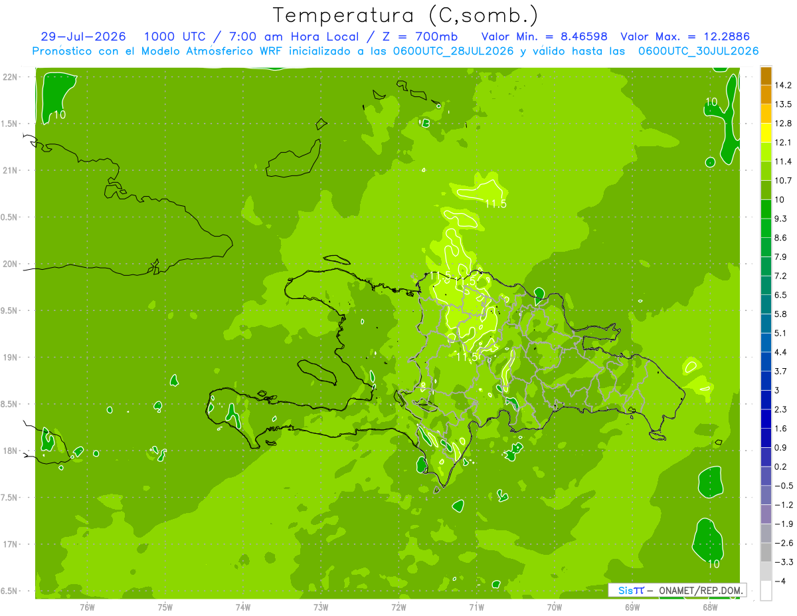Click the longitude axis label '68W'
The image size is (797, 616).
710,607
